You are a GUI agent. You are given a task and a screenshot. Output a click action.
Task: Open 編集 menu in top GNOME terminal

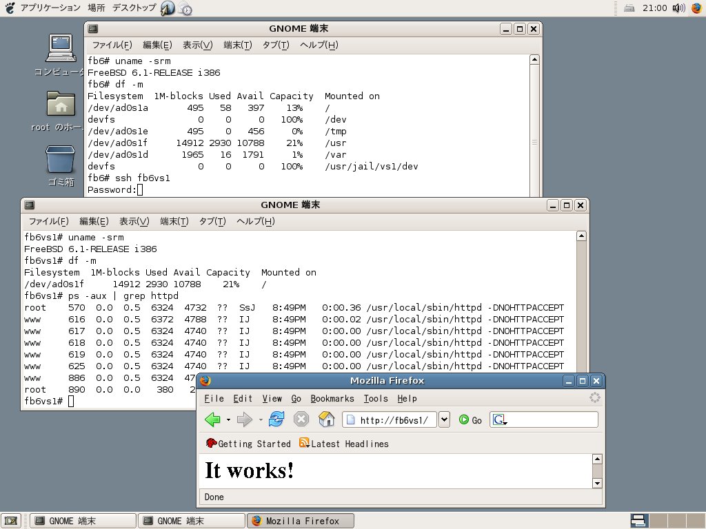pos(157,45)
